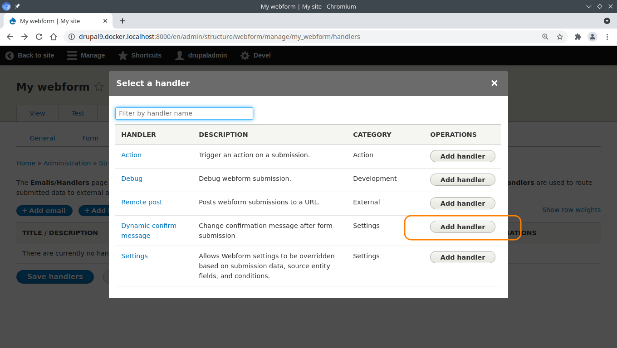617x348 pixels.
Task: Open the Remote post handler link
Action: pos(142,202)
